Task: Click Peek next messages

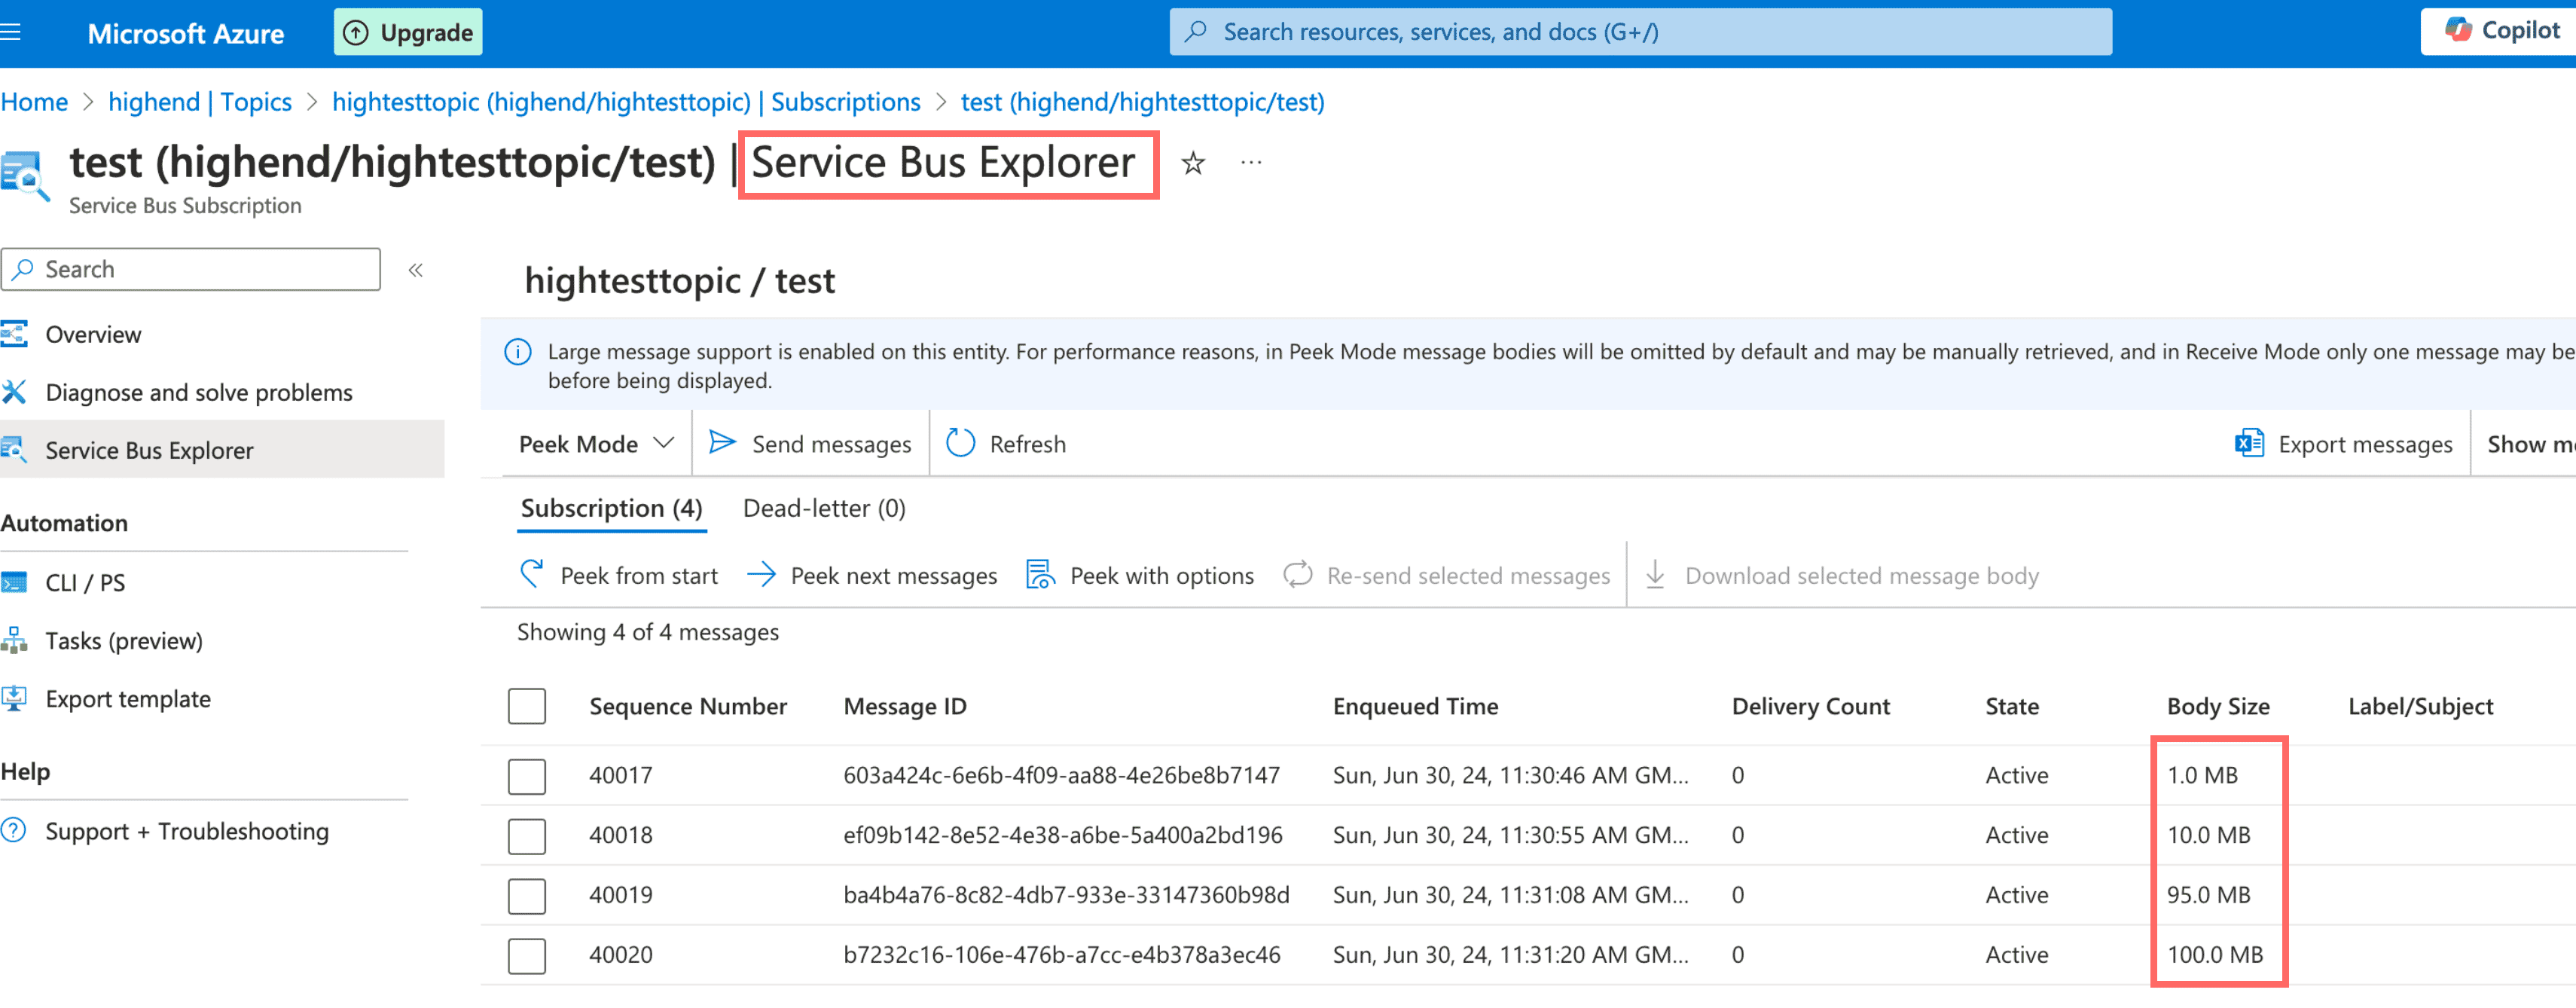Action: [872, 575]
